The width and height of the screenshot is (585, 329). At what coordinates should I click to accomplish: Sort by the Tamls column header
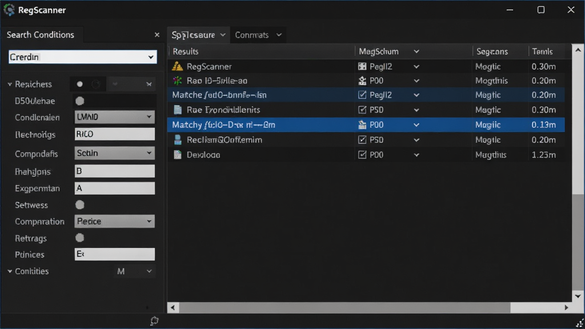pos(550,51)
